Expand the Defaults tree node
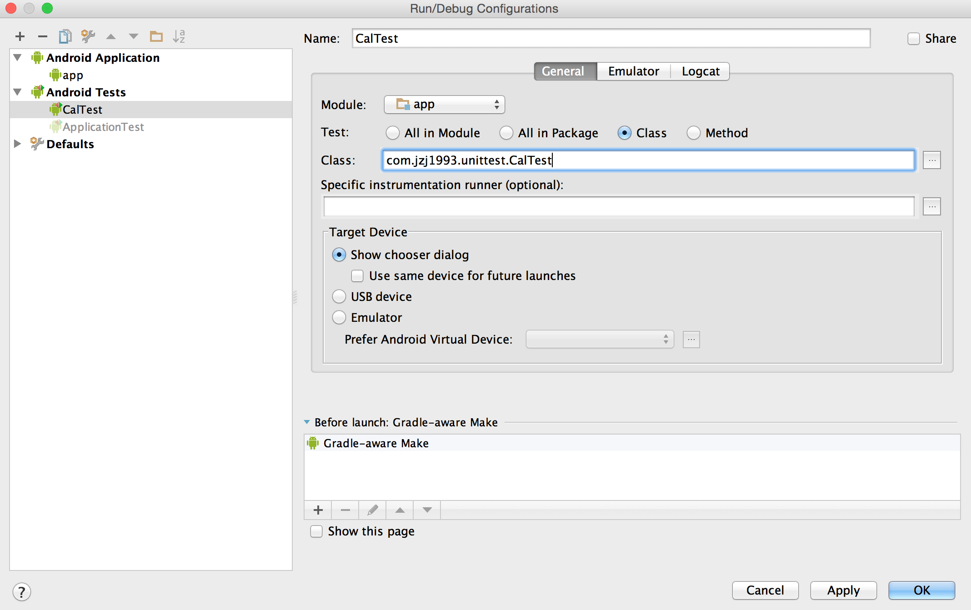 coord(17,144)
